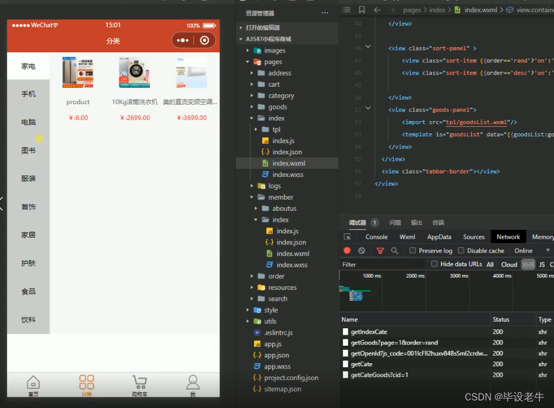Select the 服装 category in simulator
The height and width of the screenshot is (408, 554).
tap(29, 179)
